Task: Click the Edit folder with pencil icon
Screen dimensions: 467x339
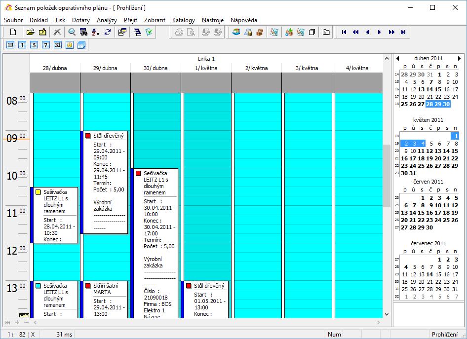Action: point(42,32)
